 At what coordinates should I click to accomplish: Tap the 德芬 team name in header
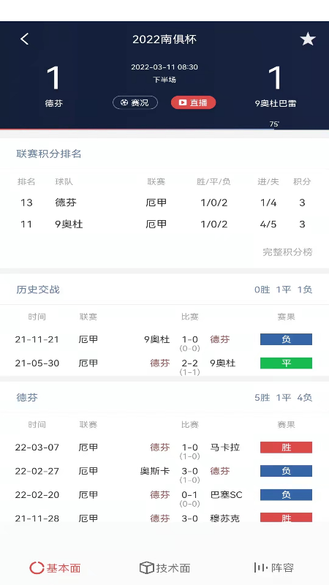point(53,103)
